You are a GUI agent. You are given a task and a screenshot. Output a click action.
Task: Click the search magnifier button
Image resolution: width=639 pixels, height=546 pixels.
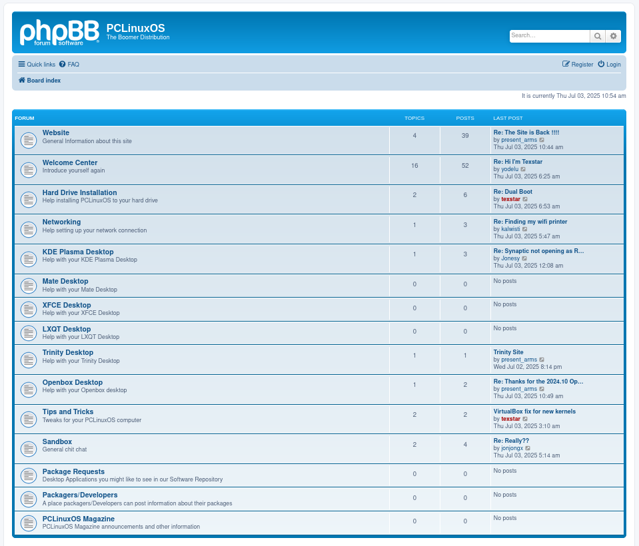tap(598, 36)
